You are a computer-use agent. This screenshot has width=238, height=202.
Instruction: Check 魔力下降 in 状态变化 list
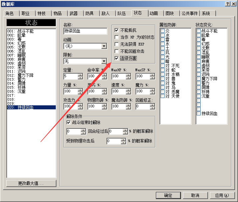pyautogui.click(x=199, y=79)
